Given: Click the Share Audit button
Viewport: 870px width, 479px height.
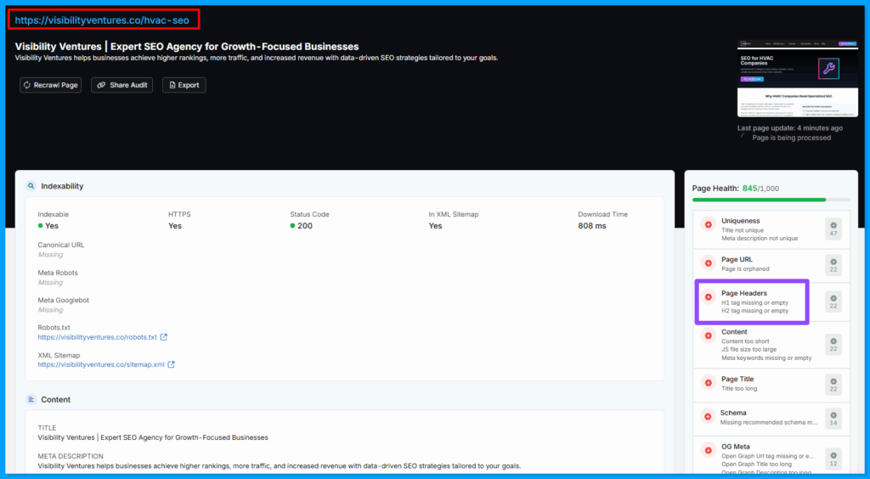Looking at the screenshot, I should (122, 85).
